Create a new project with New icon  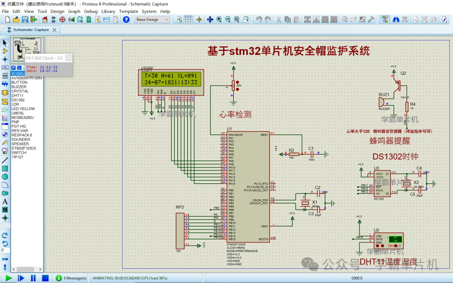pyautogui.click(x=8, y=19)
